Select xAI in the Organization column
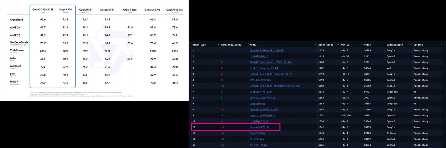 click(389, 68)
